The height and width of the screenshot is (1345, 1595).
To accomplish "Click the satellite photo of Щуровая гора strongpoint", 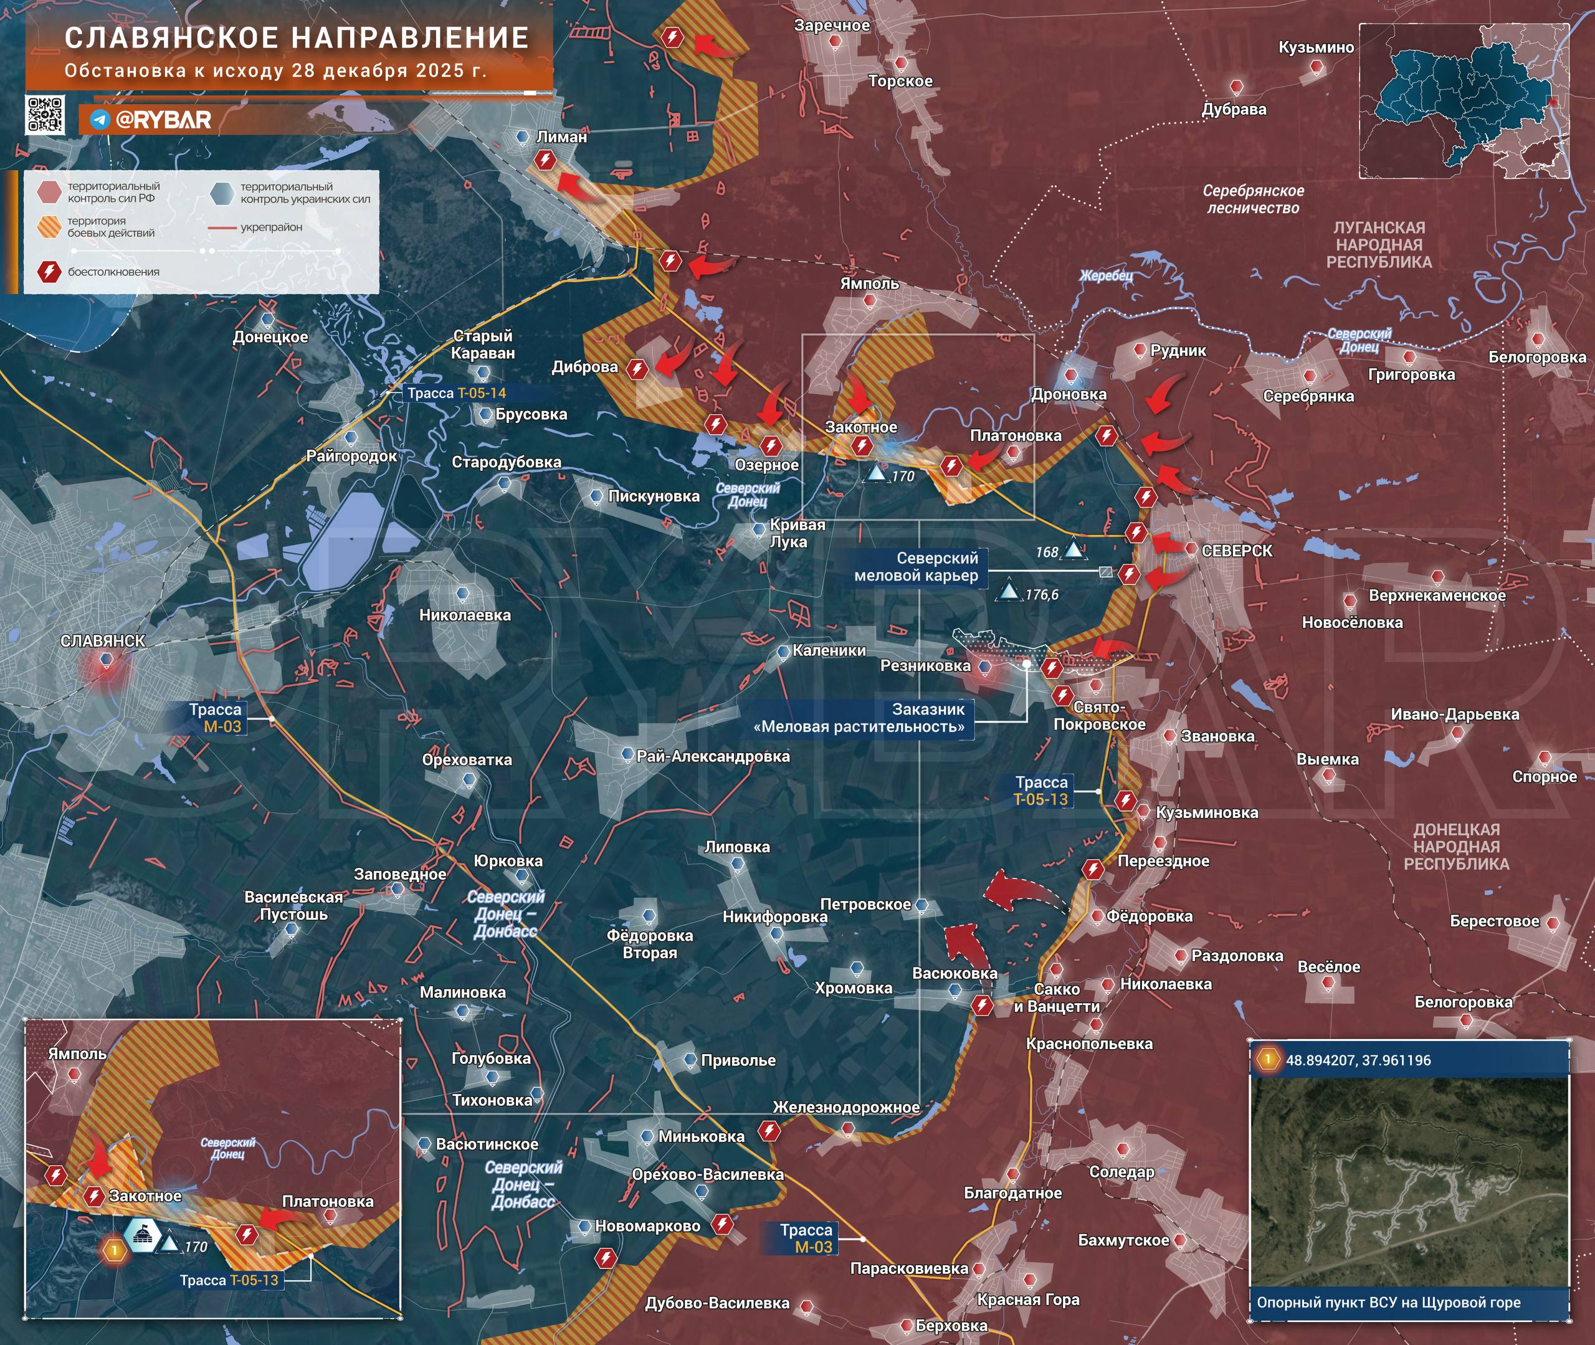I will (x=1409, y=1181).
